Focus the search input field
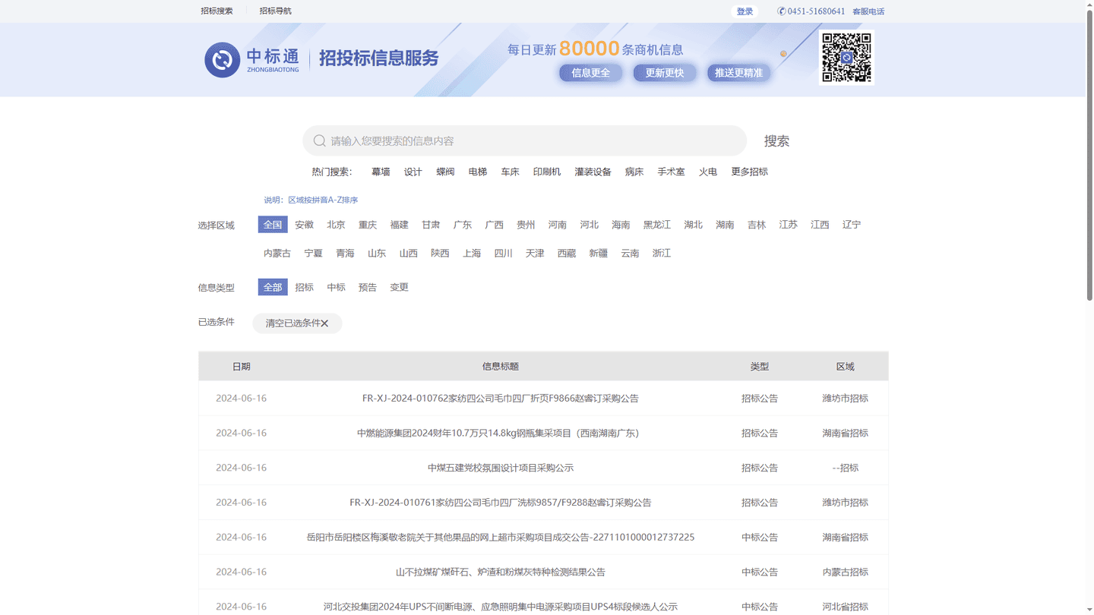Image resolution: width=1094 pixels, height=615 pixels. [x=524, y=140]
